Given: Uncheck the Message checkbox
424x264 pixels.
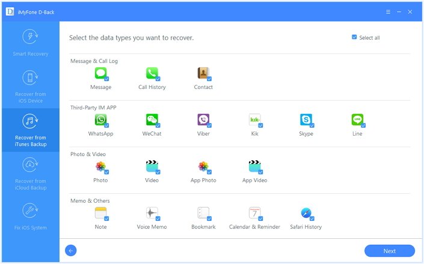Looking at the screenshot, I should click(106, 79).
